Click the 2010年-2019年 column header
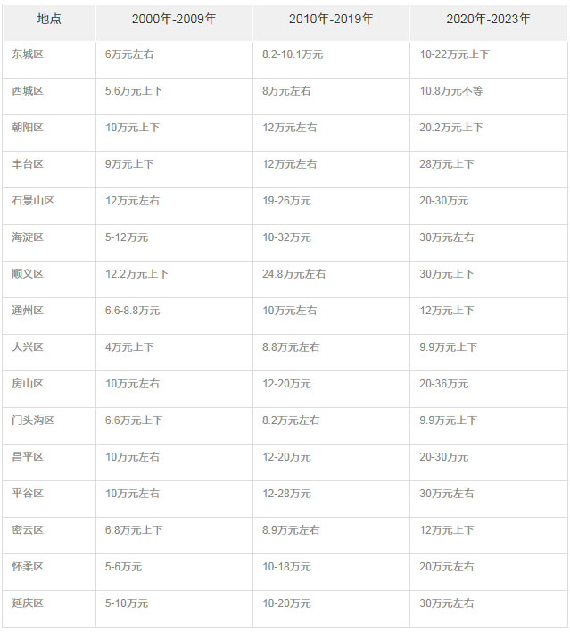The height and width of the screenshot is (632, 570). tap(331, 19)
